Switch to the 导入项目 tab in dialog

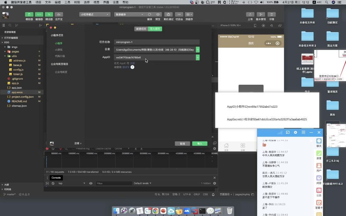coord(155,29)
